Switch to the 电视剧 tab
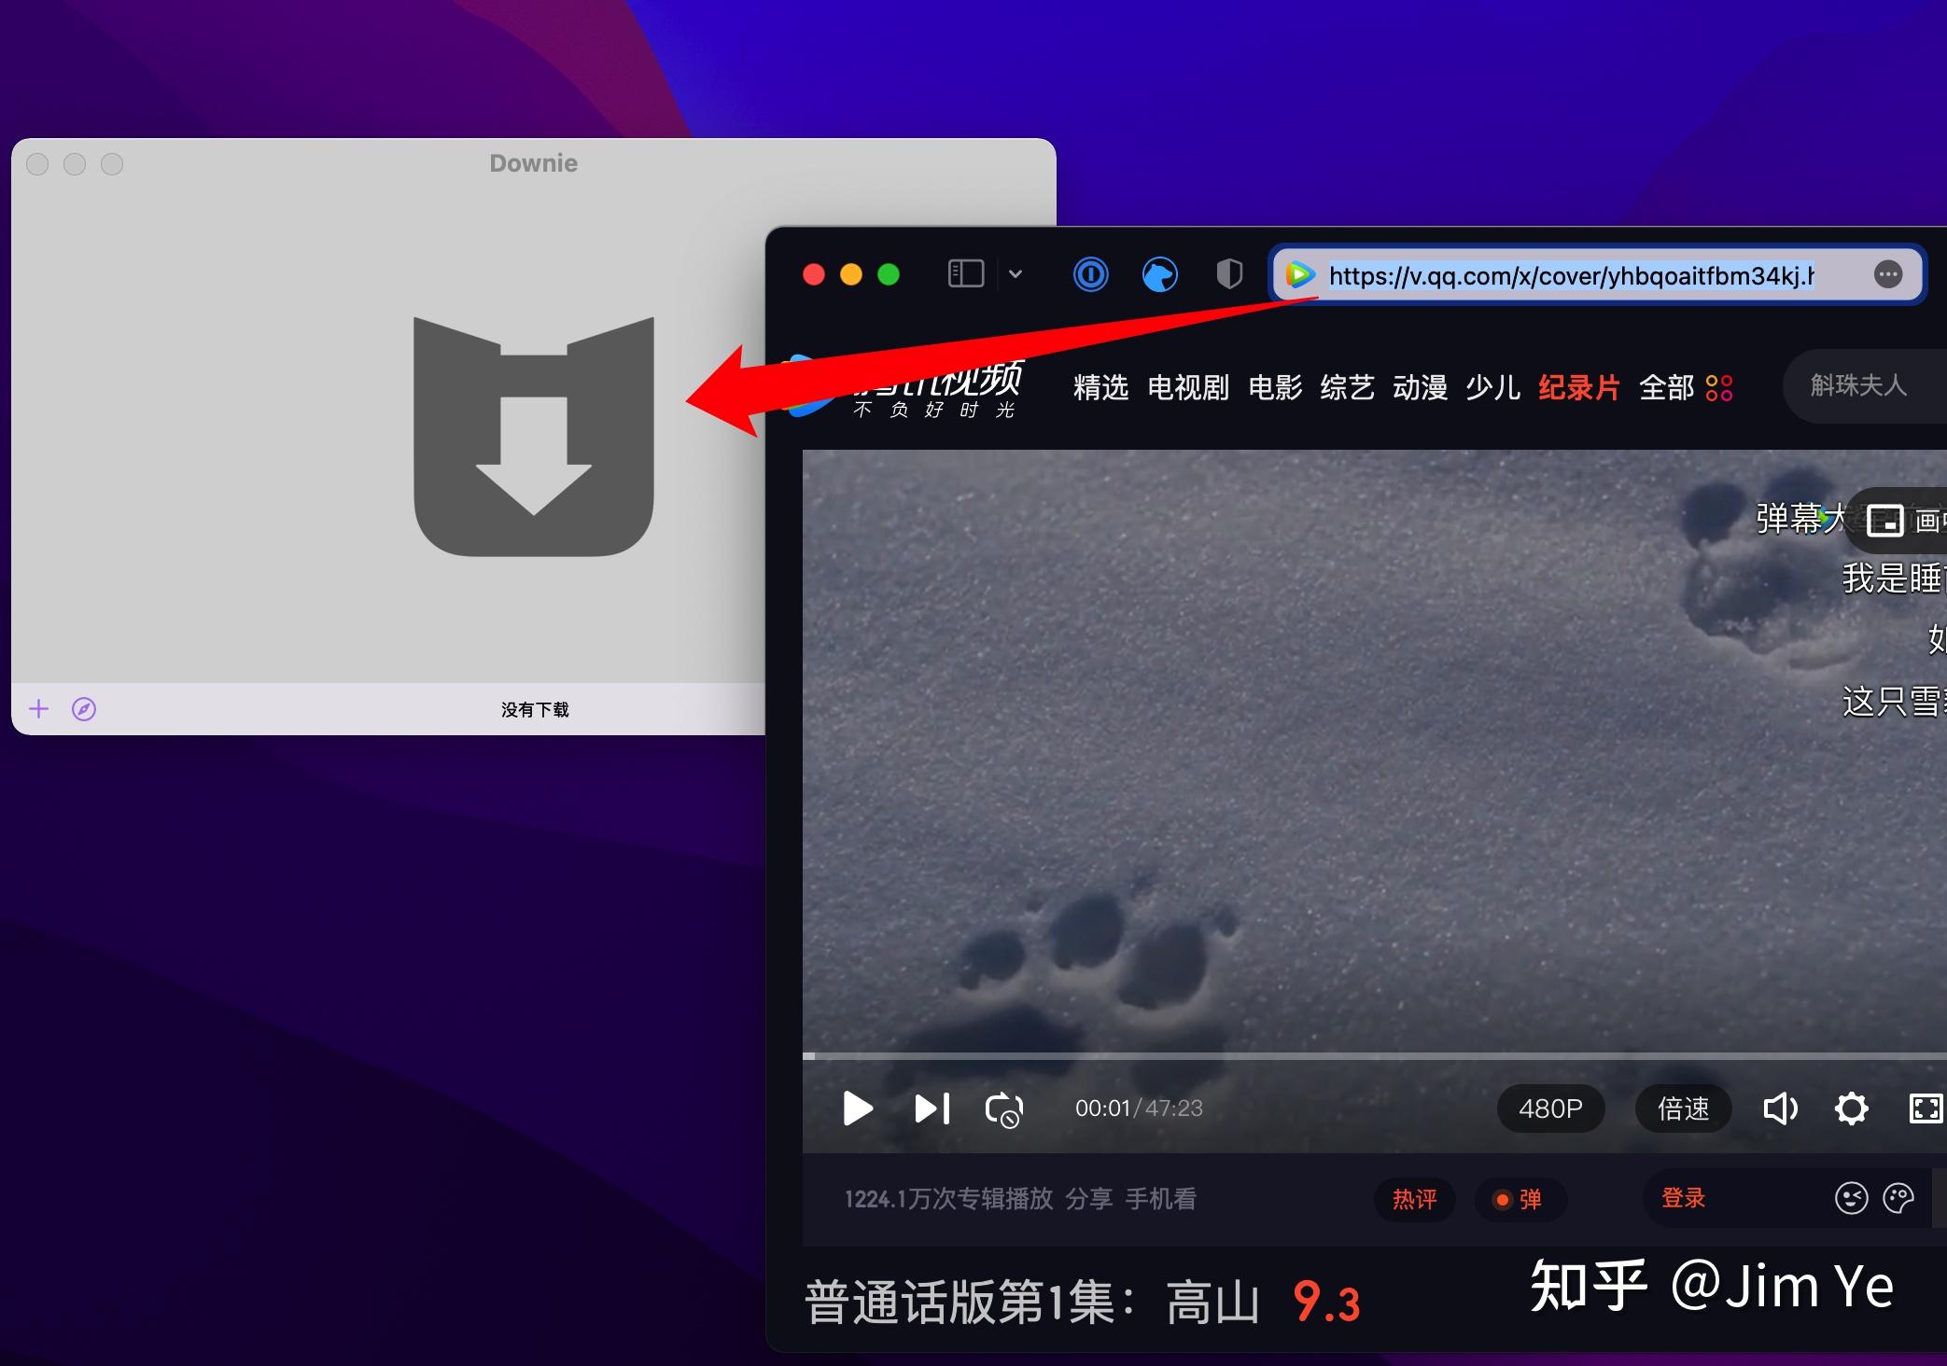1947x1366 pixels. 1188,387
